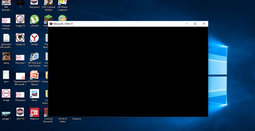Click the samp desktop icon

point(6,57)
